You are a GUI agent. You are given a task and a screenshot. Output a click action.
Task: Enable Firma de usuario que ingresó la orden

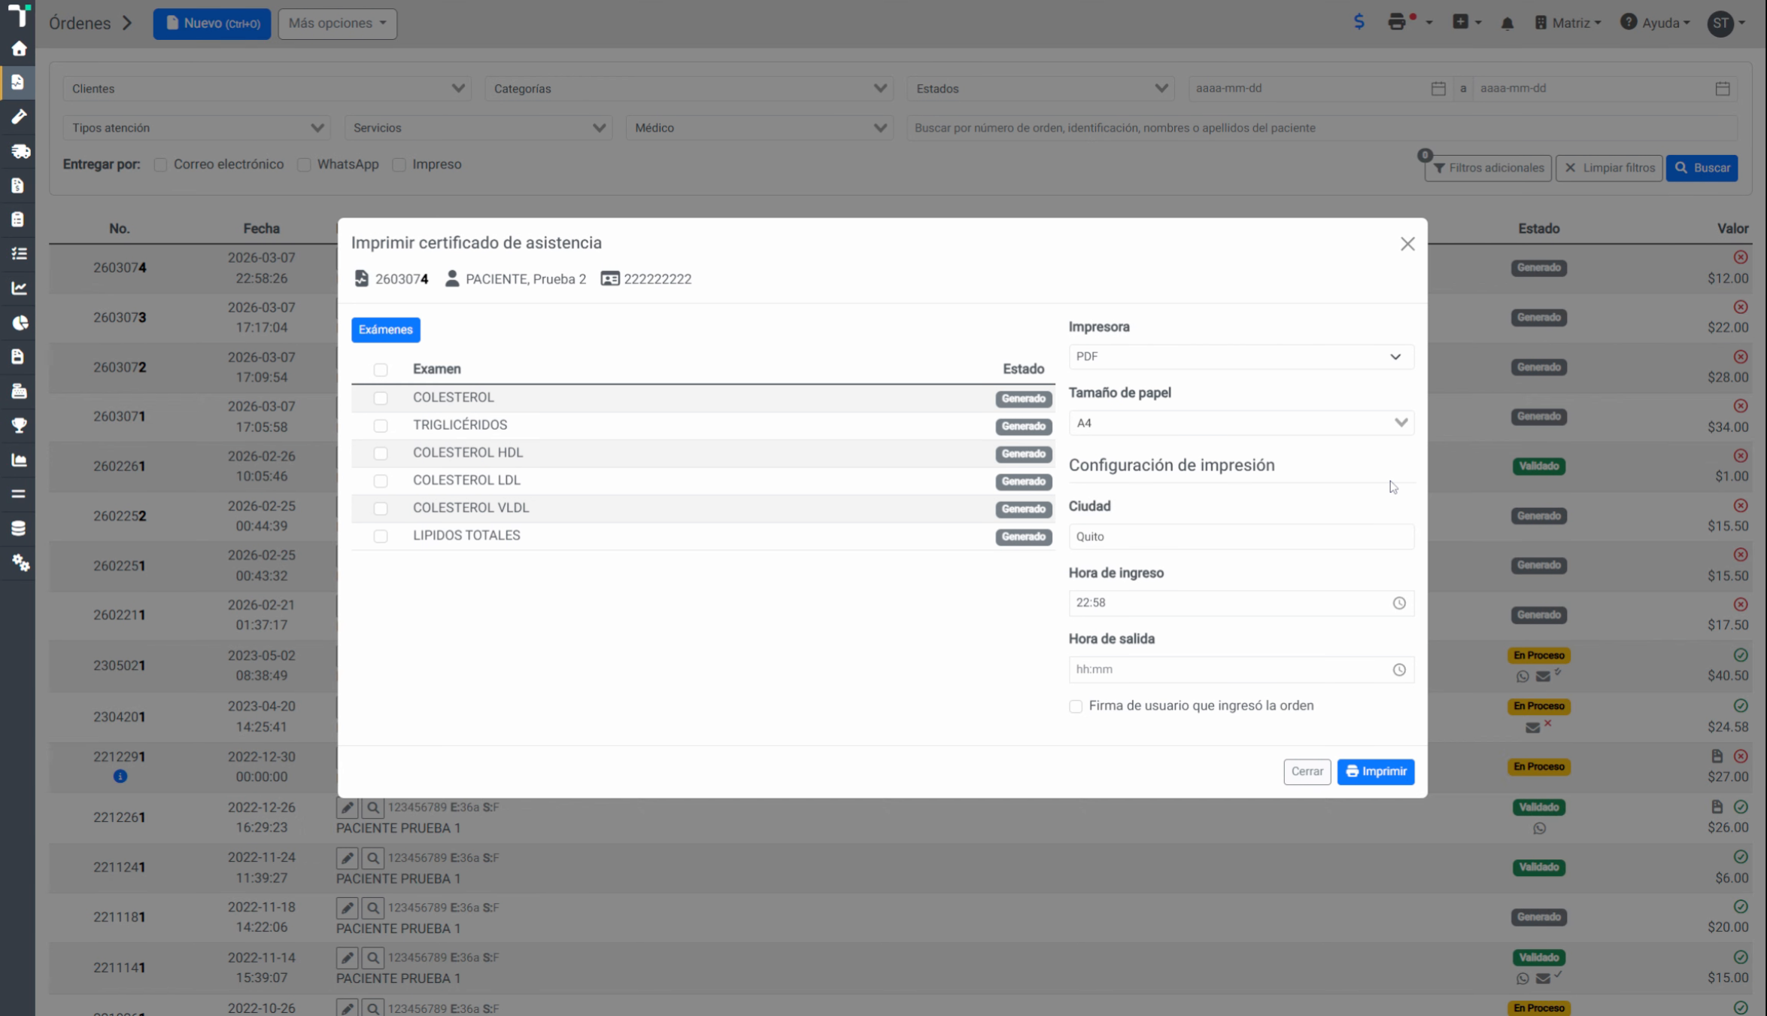1076,706
